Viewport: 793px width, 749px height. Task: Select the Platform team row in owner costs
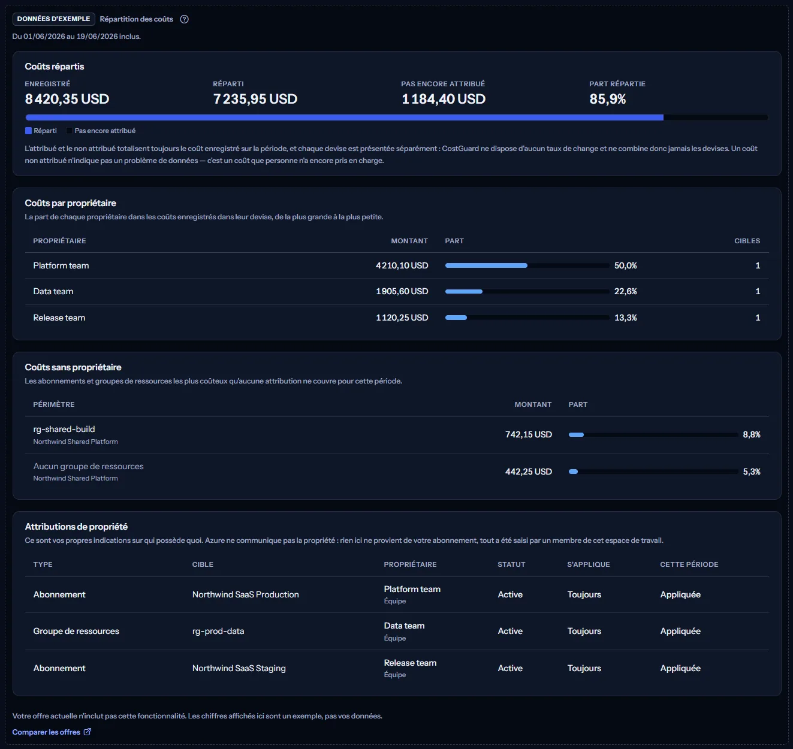click(x=397, y=265)
